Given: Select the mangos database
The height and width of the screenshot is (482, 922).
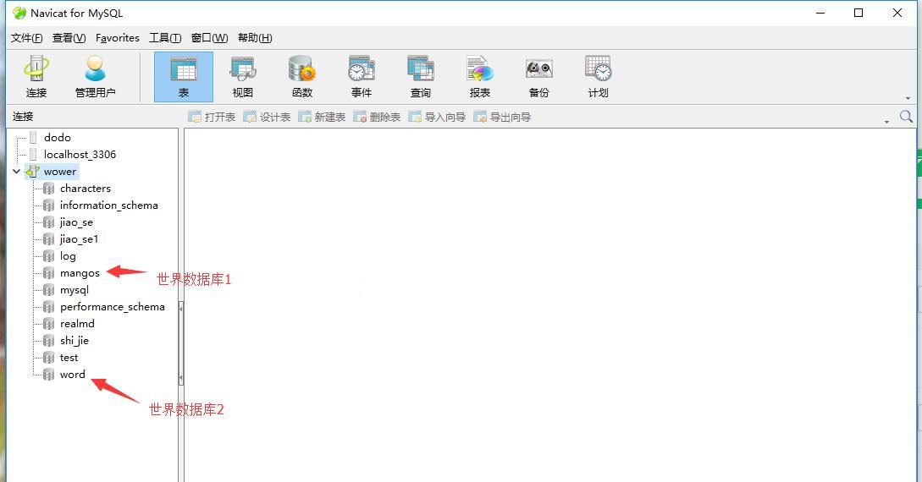Looking at the screenshot, I should click(x=80, y=273).
